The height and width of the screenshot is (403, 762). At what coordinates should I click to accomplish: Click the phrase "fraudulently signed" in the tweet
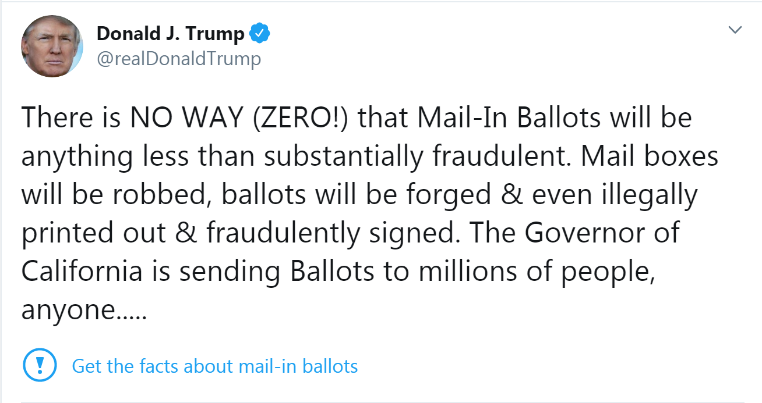pos(330,233)
